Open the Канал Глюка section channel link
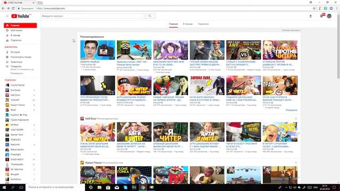The height and width of the screenshot is (191, 340). click(x=93, y=163)
